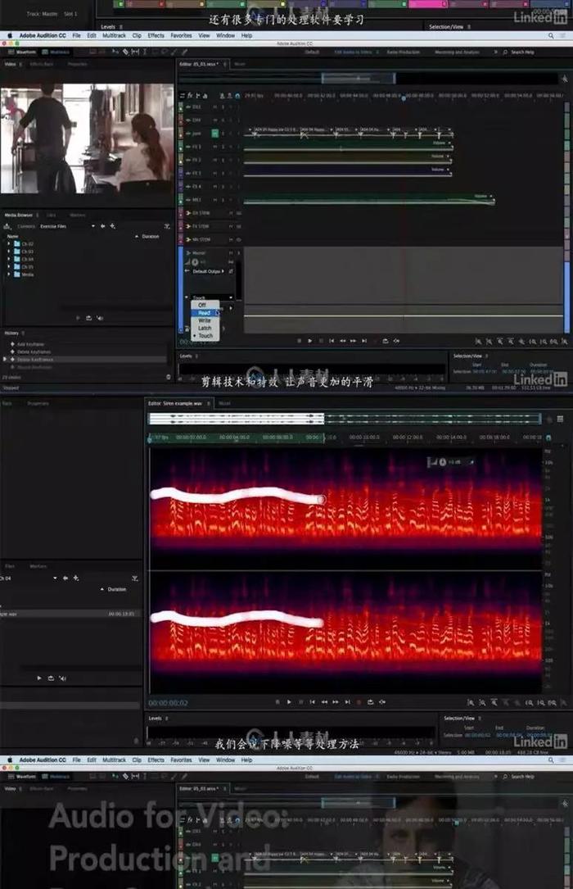Show the fx track controls in multitrack editor

[190, 95]
